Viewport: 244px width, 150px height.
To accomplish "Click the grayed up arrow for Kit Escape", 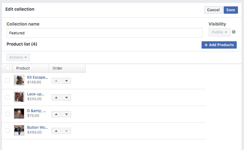I will coord(56,81).
